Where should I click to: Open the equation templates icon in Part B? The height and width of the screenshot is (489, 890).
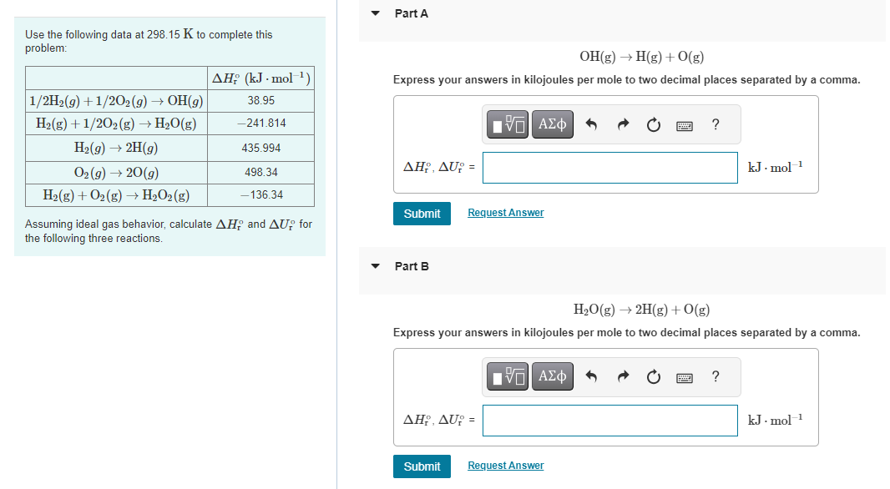(506, 376)
